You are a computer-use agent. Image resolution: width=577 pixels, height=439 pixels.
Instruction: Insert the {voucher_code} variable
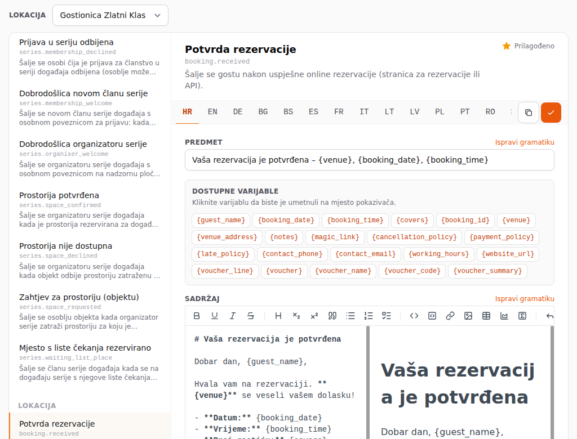[x=412, y=271]
